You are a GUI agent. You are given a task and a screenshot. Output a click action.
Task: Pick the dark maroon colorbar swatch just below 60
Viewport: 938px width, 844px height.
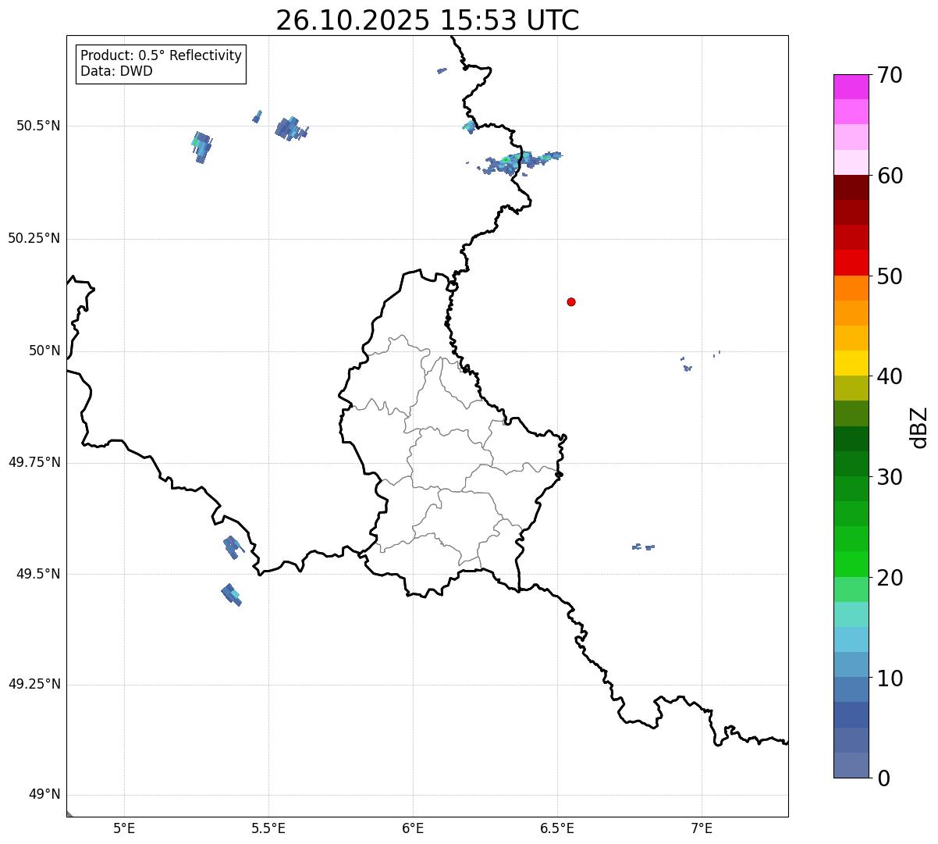[x=851, y=187]
